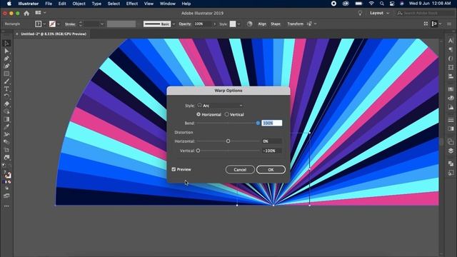Open the Transform panel link
The width and height of the screenshot is (457, 257).
point(295,24)
